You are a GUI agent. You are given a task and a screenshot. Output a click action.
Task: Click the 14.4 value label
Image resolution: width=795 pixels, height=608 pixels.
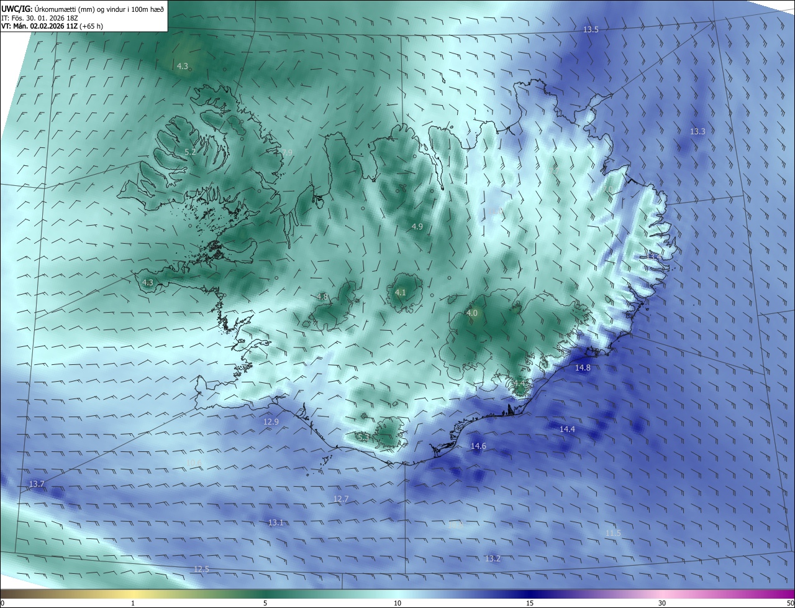pos(567,430)
